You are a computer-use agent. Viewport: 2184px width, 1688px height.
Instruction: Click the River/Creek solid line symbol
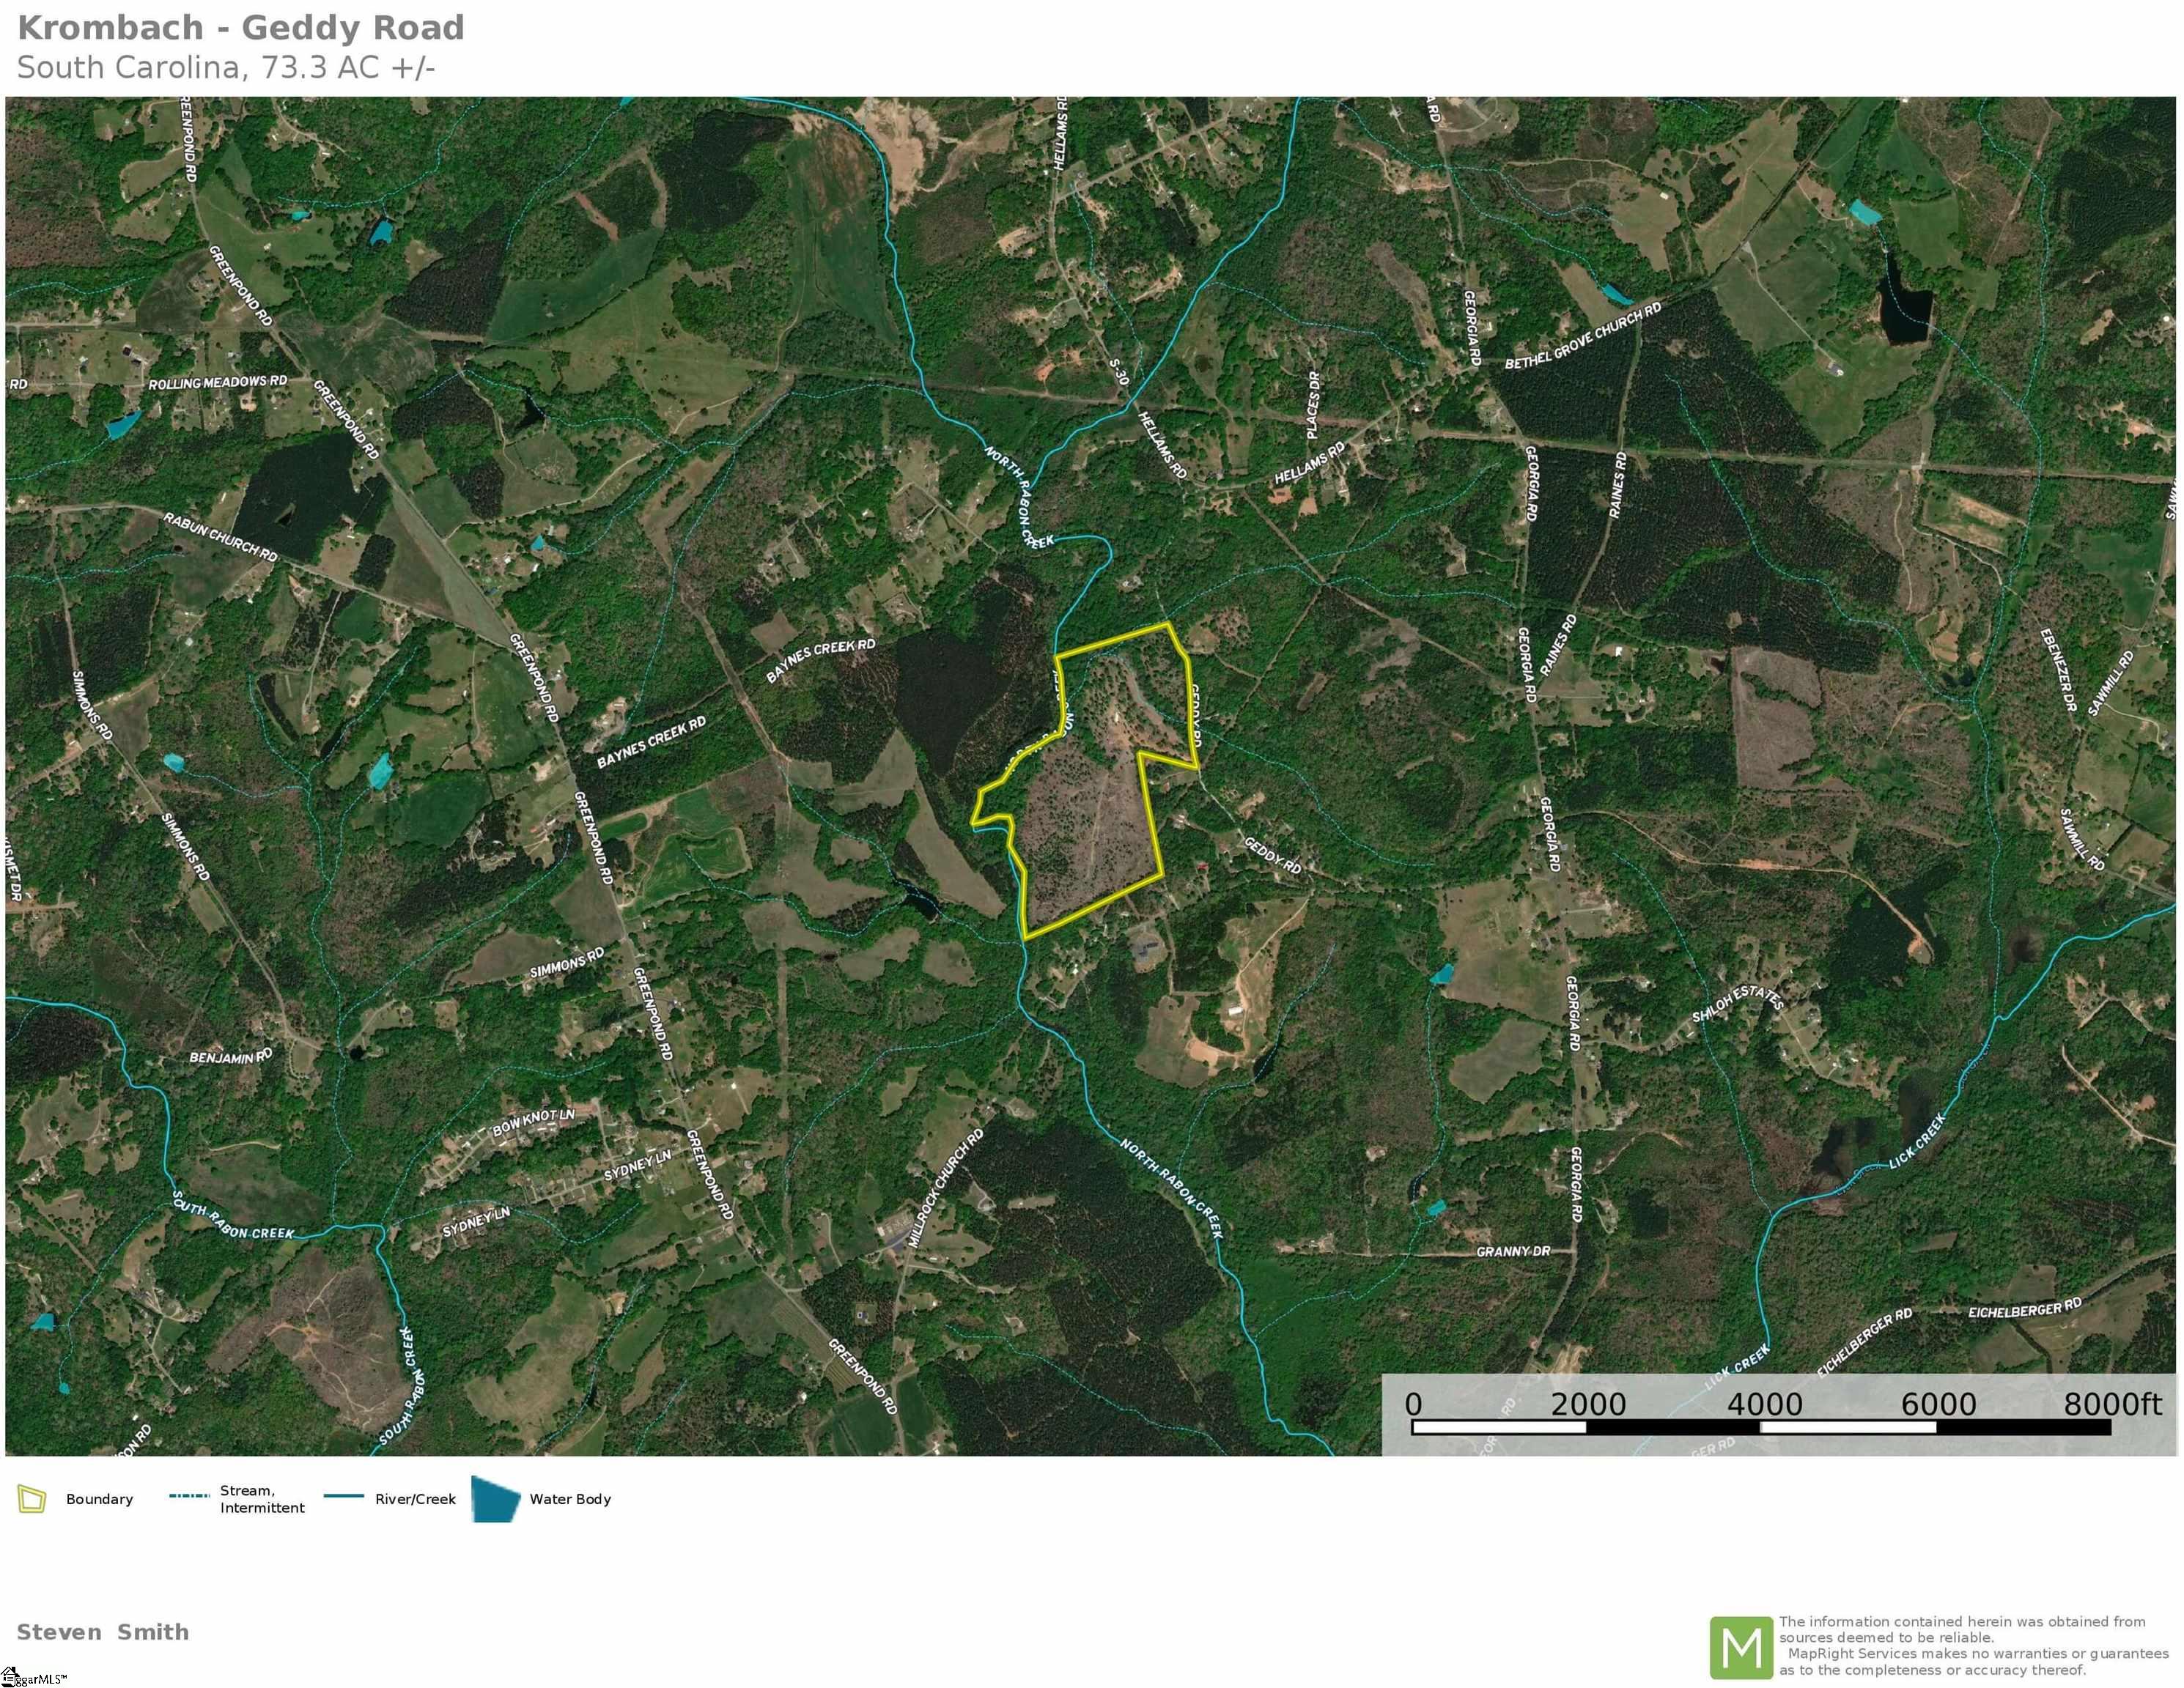343,1497
